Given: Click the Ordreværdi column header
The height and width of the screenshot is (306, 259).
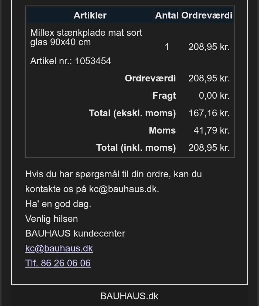Looking at the screenshot, I should pos(207,15).
